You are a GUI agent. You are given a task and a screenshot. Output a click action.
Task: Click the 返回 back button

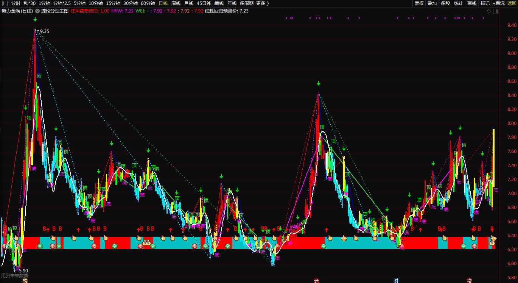tap(512, 3)
